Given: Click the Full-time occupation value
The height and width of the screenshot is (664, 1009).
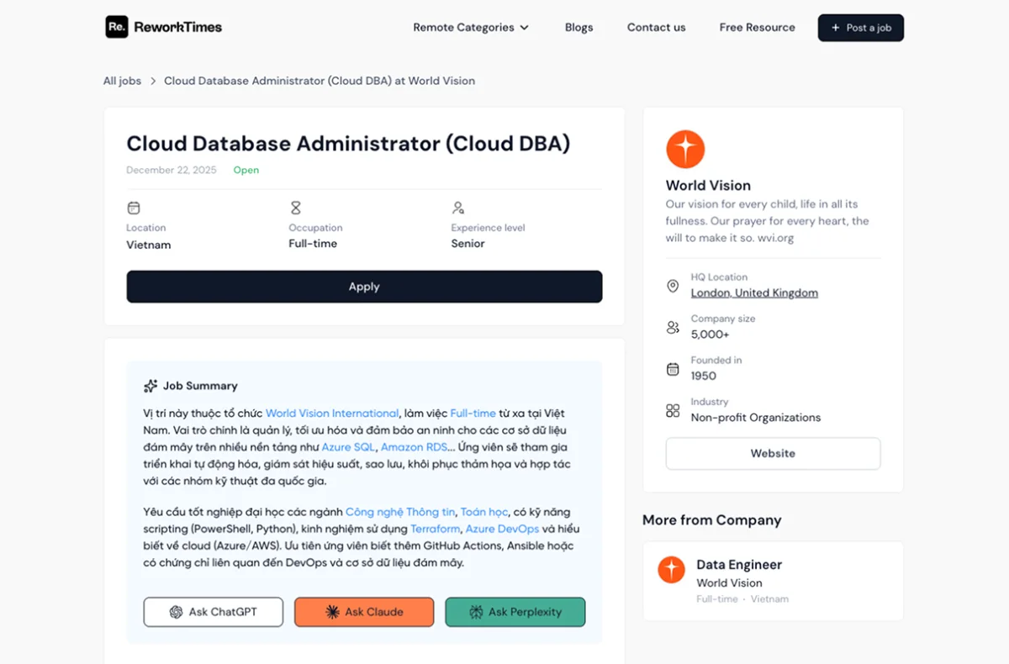Looking at the screenshot, I should (313, 244).
